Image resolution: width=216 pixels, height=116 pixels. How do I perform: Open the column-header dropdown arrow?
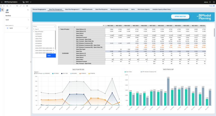tap(103, 26)
